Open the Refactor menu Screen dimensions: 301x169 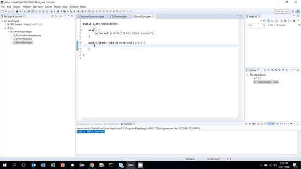(27, 7)
